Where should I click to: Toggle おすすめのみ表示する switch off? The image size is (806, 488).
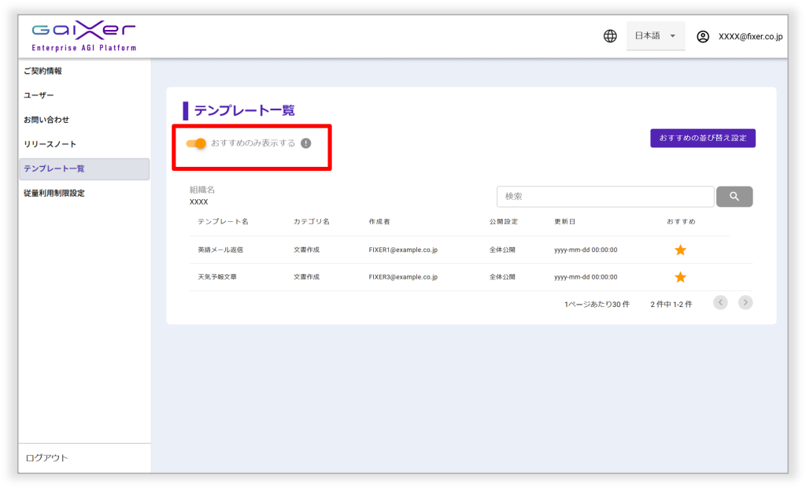(x=196, y=143)
